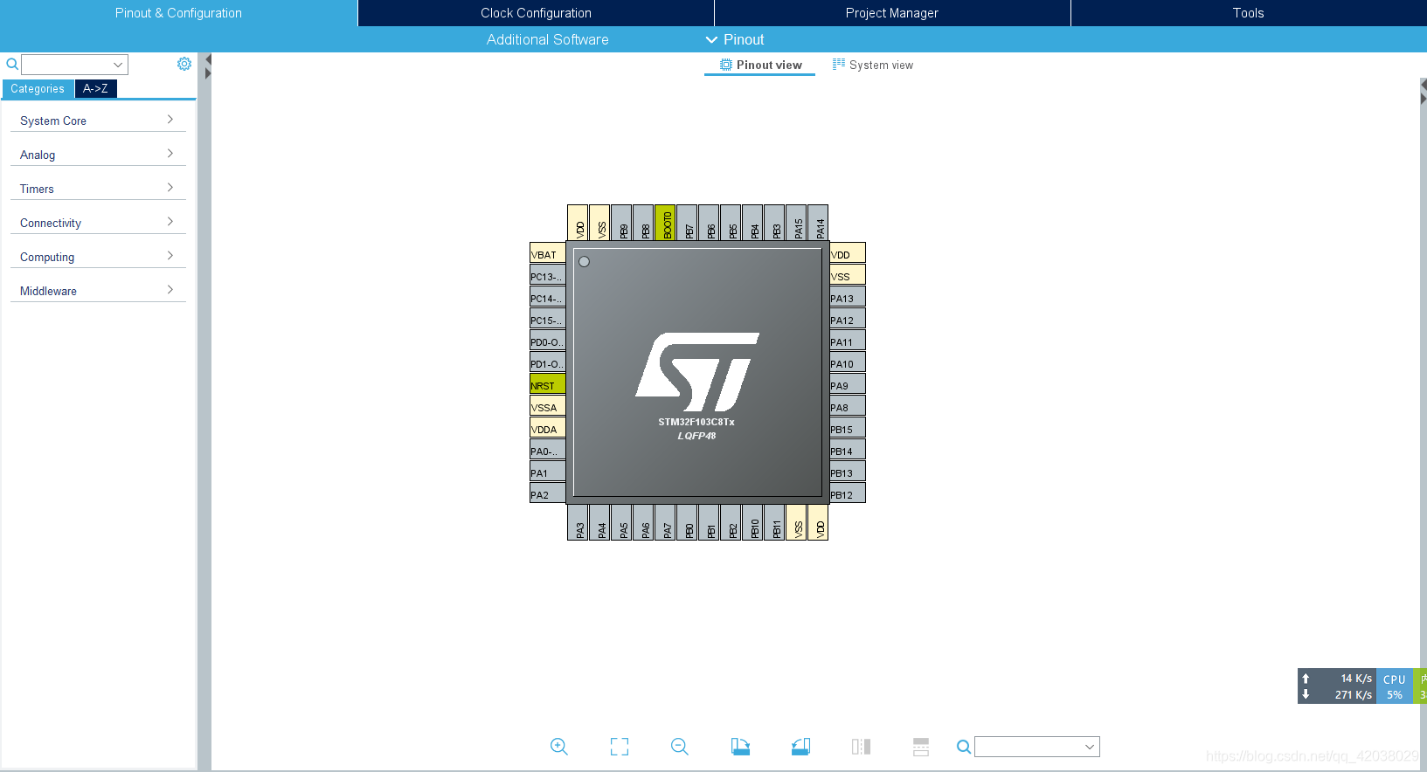Click pin PA12 on the chip
The image size is (1427, 772).
coord(847,319)
